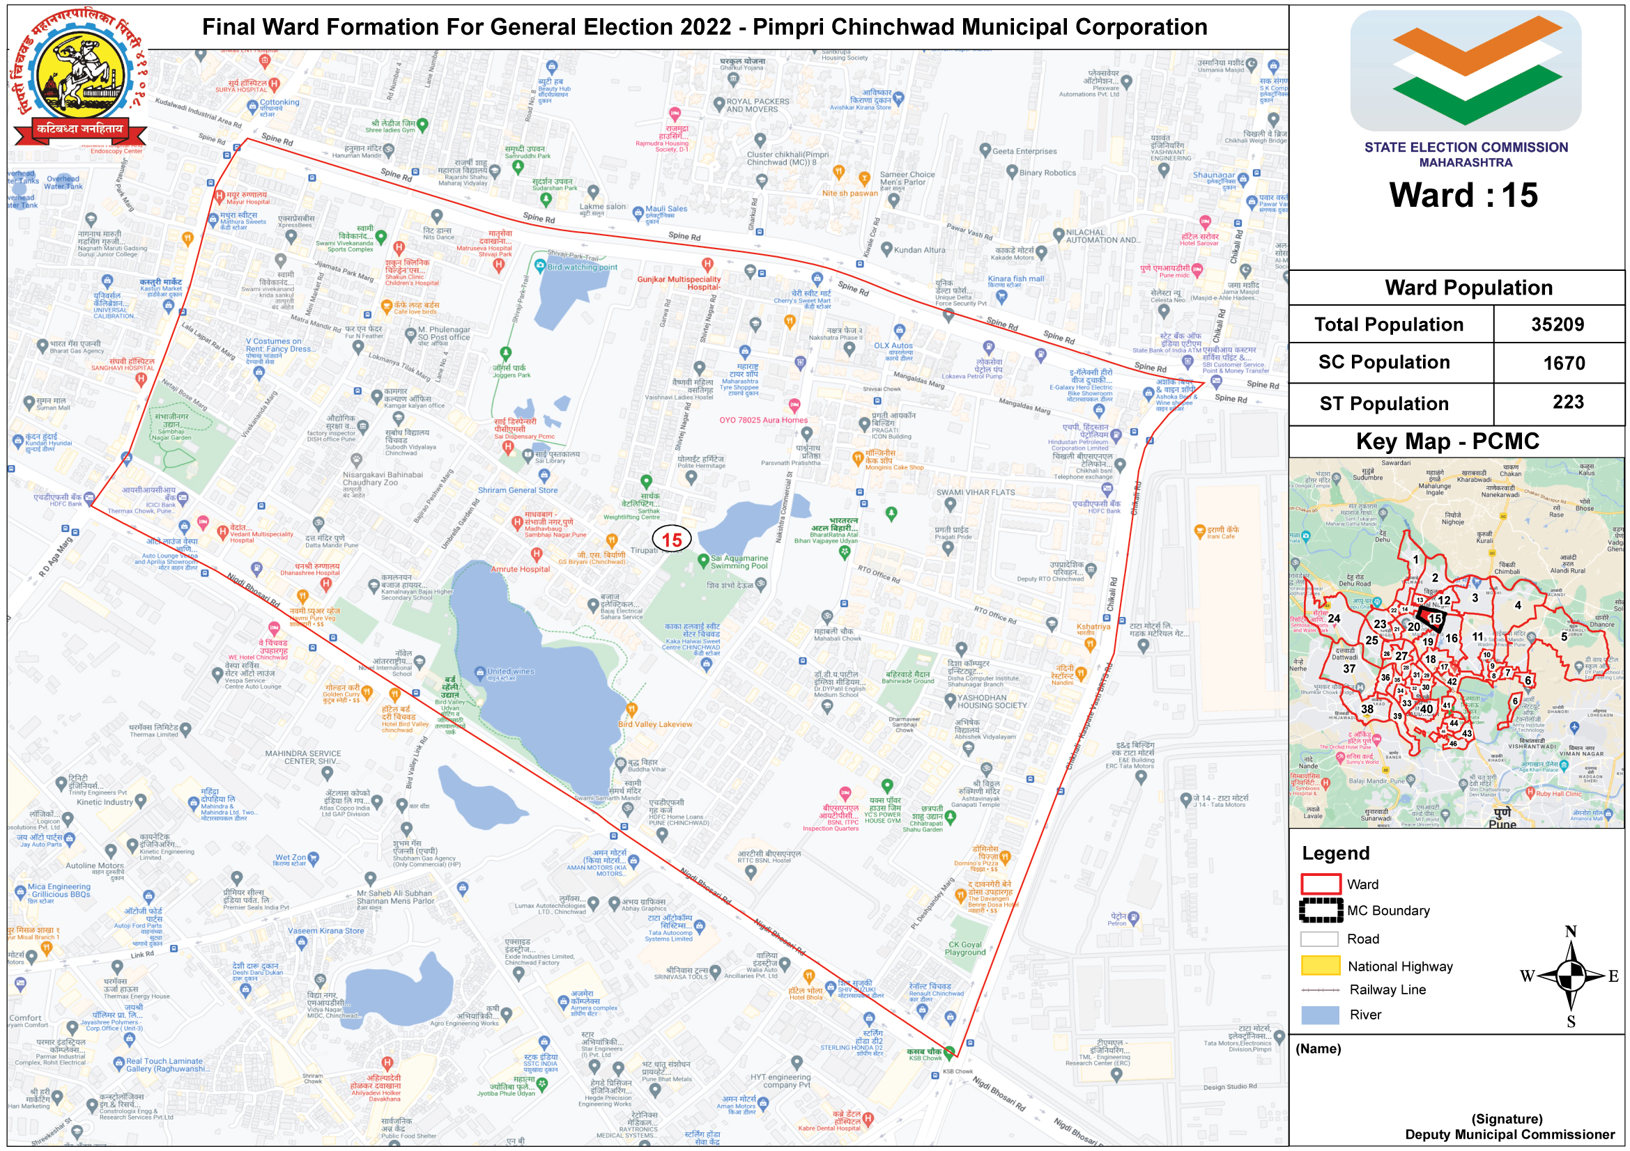
Task: Select the Kaka Halwai Sweet Centre pin
Action: [706, 664]
